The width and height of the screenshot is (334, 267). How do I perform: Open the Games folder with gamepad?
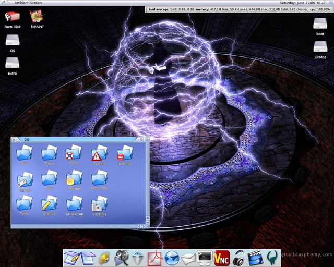point(25,181)
